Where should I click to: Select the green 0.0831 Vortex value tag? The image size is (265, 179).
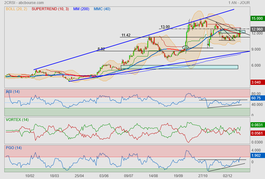(x=257, y=125)
